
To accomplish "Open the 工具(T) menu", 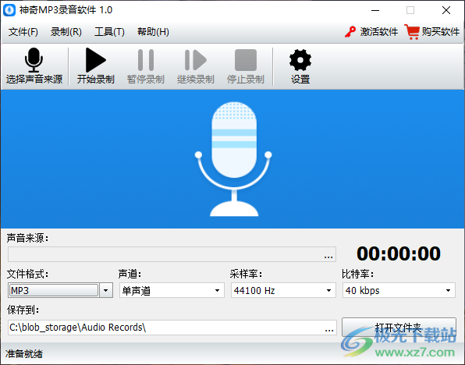I will 109,32.
